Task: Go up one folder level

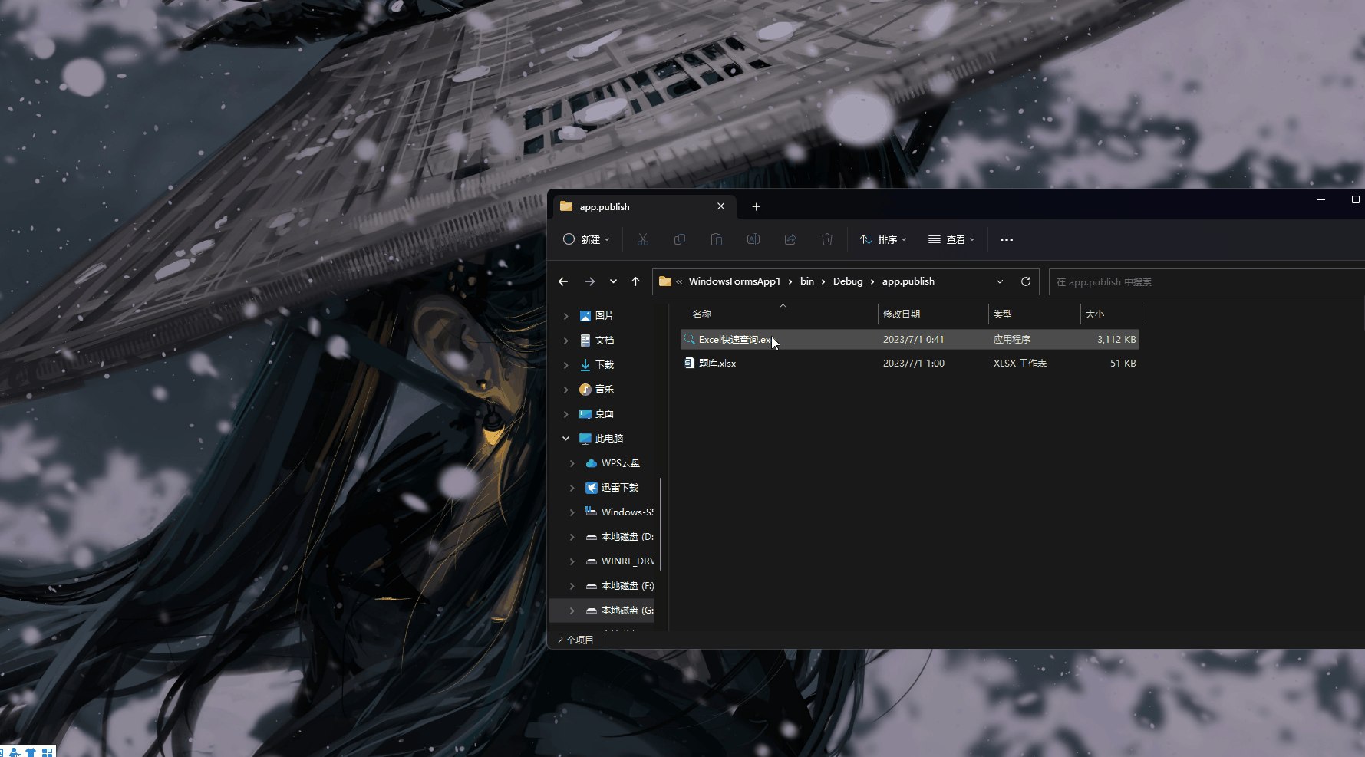Action: (635, 281)
